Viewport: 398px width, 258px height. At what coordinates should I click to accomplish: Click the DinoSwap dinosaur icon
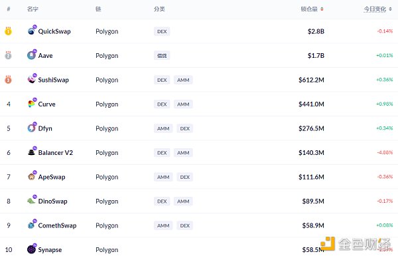[31, 201]
